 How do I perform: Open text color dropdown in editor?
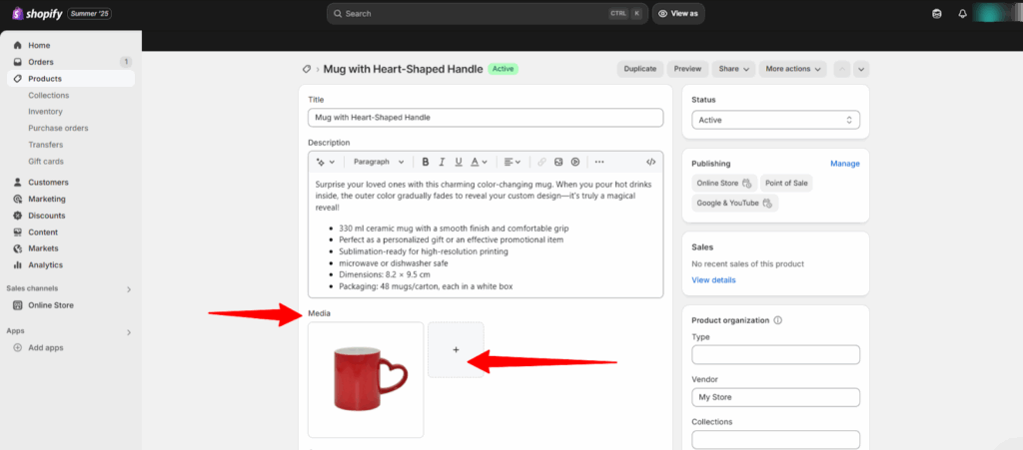coord(479,162)
